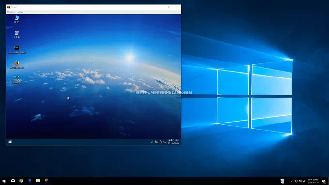
Task: Select the Recycle Bin icon on guest desktop
Action: [x=17, y=34]
